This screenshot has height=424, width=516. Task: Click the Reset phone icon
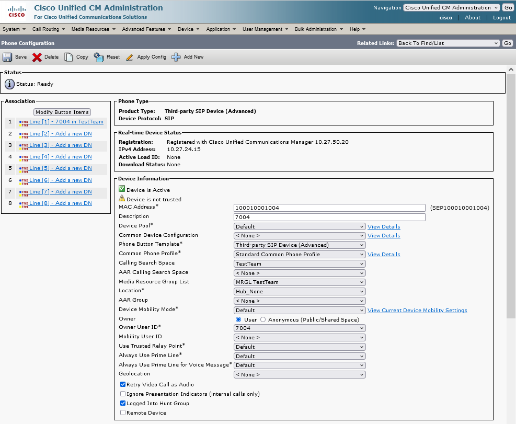click(x=99, y=57)
